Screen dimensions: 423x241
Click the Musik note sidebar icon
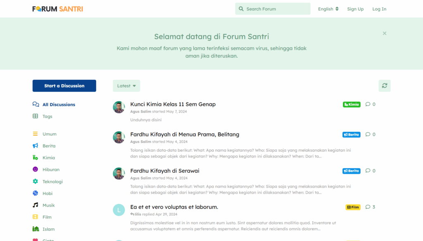click(x=36, y=205)
